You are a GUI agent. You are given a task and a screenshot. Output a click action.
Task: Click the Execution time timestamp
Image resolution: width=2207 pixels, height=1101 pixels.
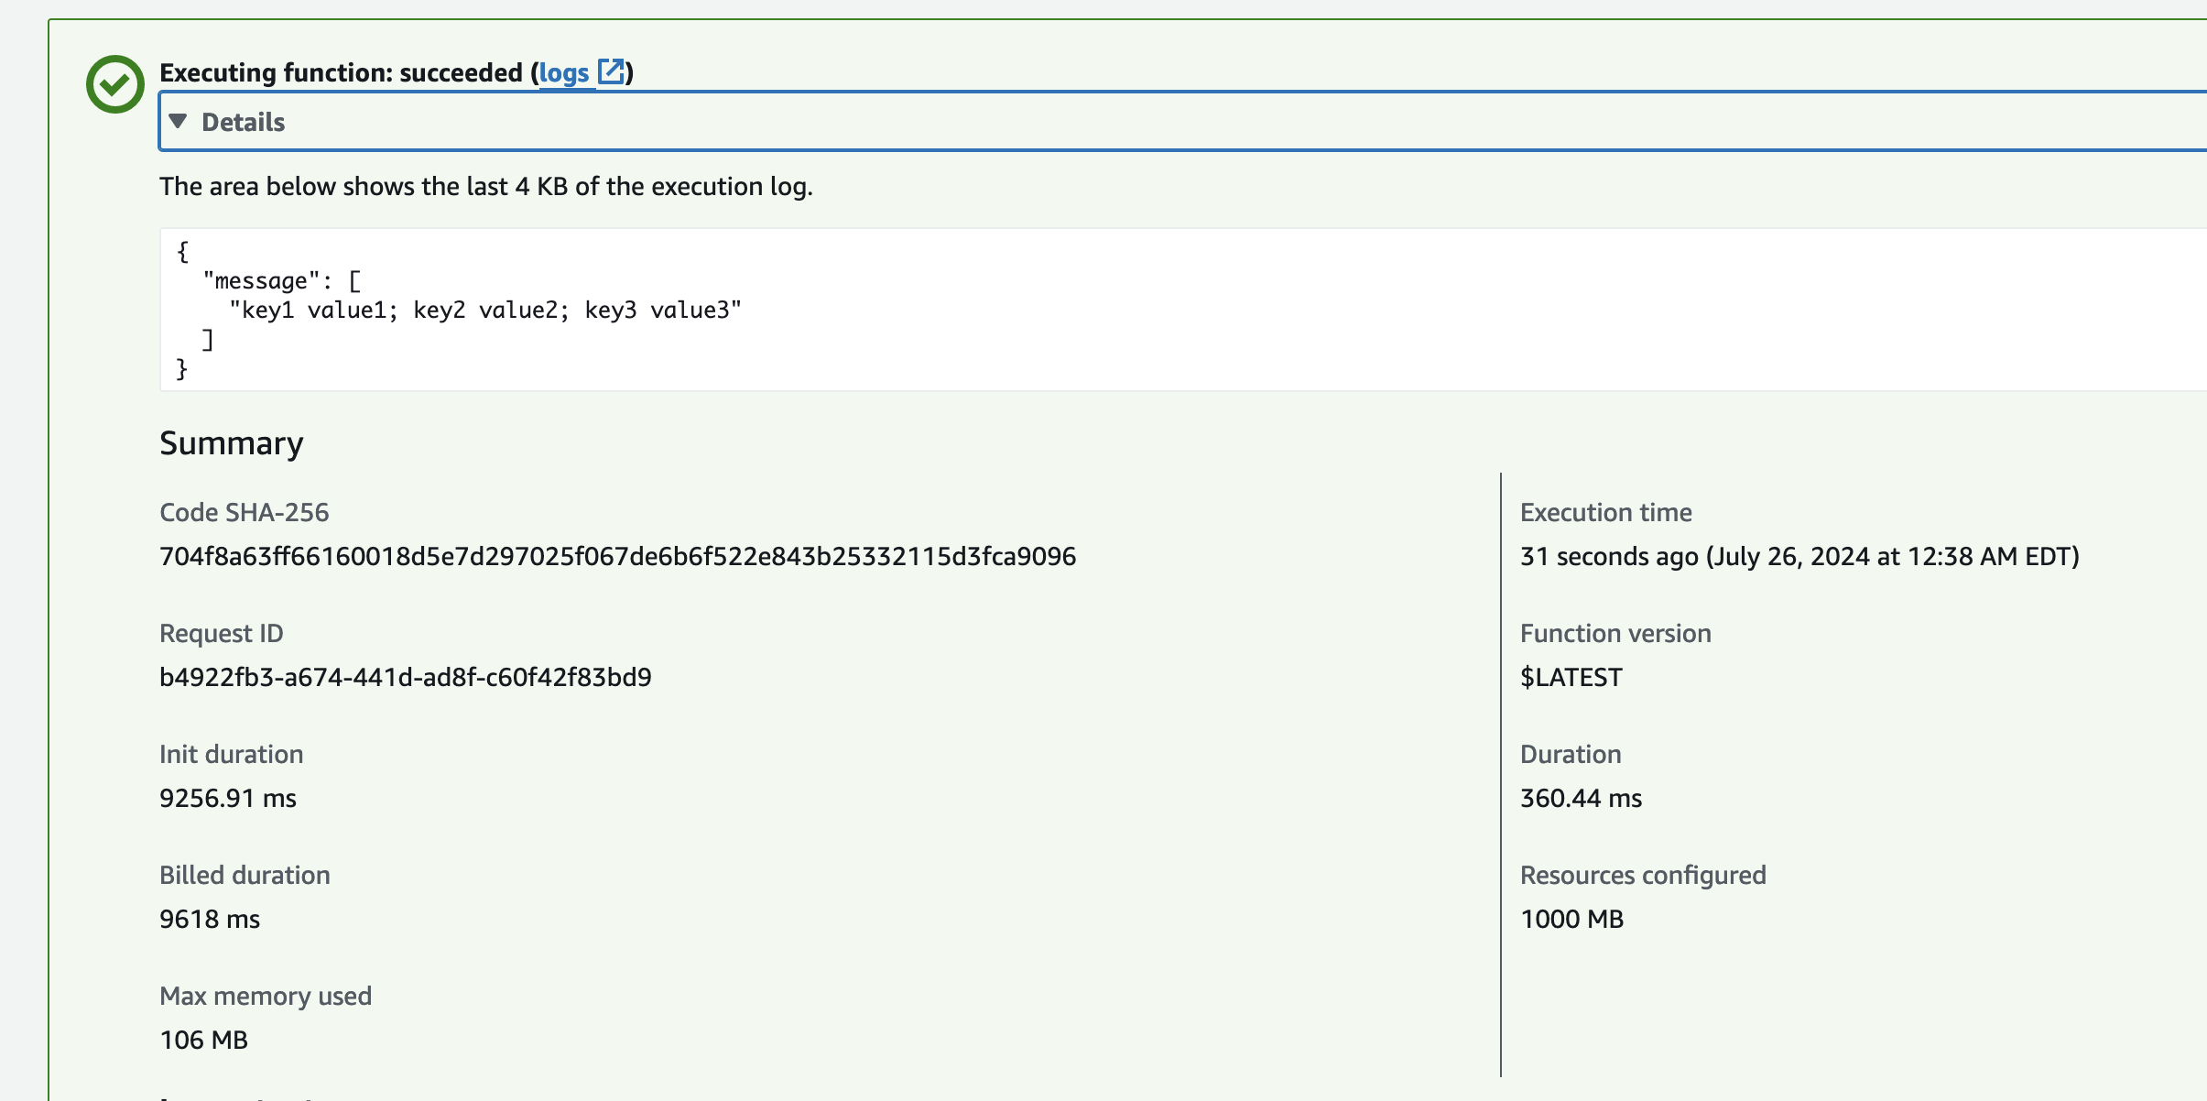coord(1799,555)
